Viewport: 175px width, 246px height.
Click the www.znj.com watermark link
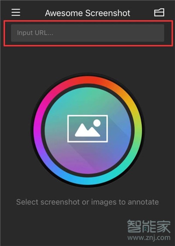149,238
